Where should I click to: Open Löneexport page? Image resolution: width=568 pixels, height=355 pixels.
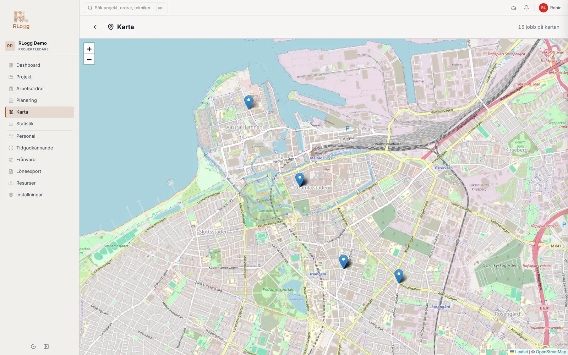pos(39,171)
